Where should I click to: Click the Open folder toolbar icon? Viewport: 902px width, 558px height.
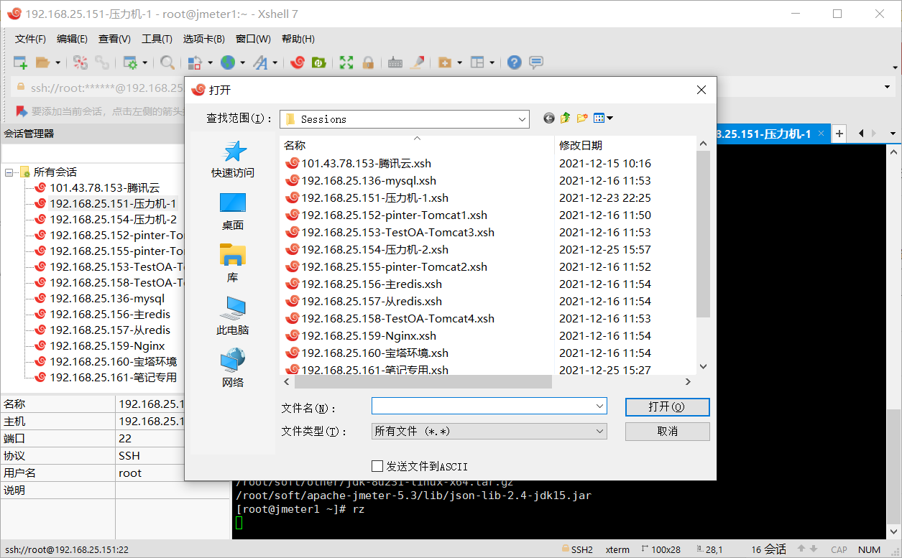point(42,62)
